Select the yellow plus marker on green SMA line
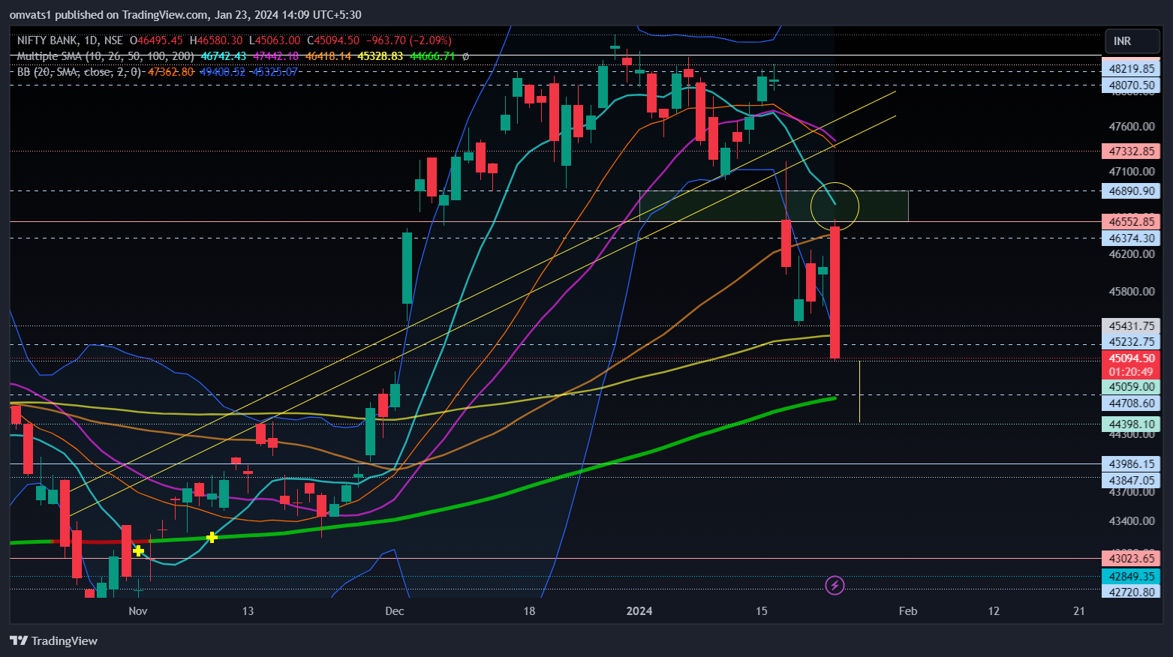Screen dimensions: 1173x657 click(x=212, y=537)
